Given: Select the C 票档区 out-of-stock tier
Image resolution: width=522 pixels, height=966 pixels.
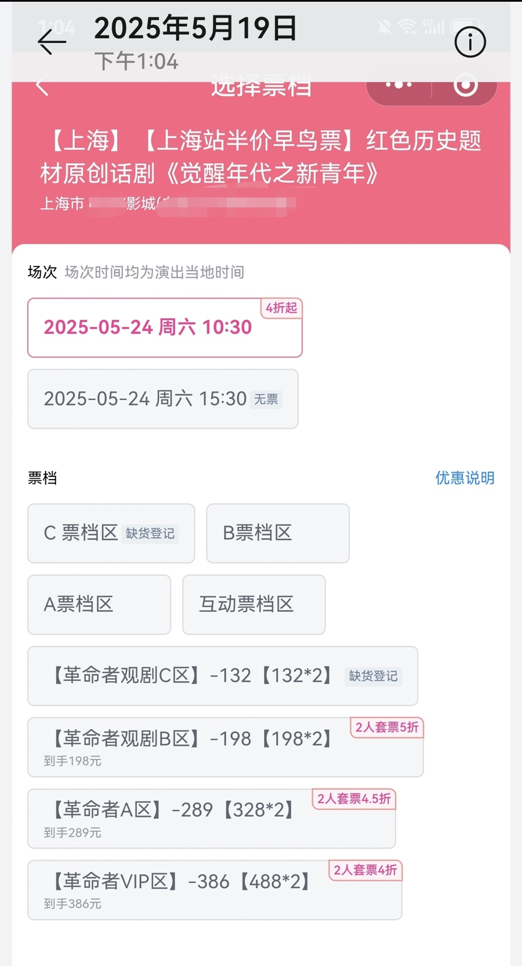Looking at the screenshot, I should [x=111, y=533].
